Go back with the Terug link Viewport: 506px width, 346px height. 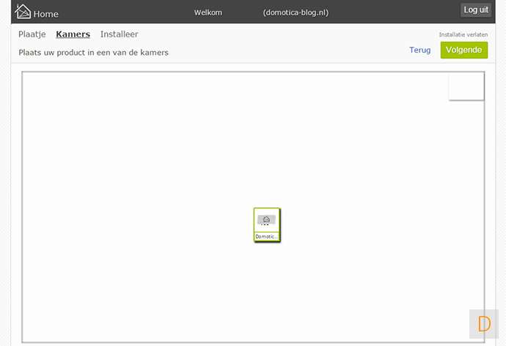(x=420, y=50)
